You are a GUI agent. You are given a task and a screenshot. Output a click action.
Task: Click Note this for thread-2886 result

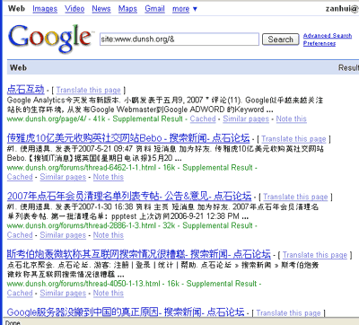(x=109, y=235)
